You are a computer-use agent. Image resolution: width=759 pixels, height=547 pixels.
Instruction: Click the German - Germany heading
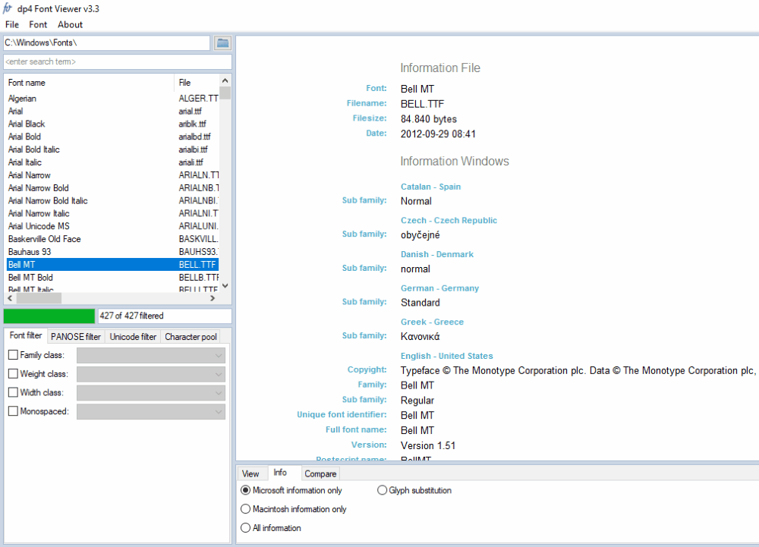coord(439,288)
